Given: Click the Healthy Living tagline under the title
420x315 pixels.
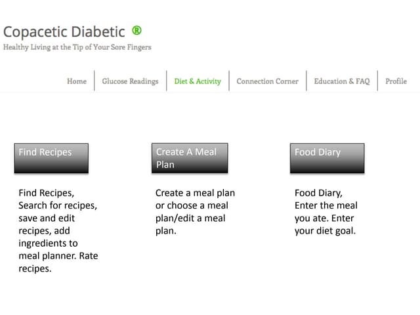Looking at the screenshot, I should click(x=77, y=47).
